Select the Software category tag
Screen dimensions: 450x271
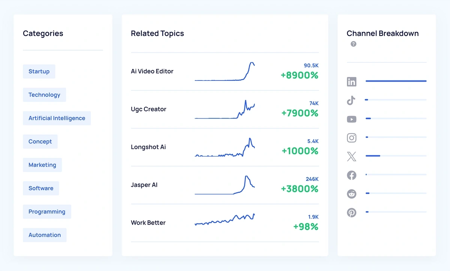(41, 188)
